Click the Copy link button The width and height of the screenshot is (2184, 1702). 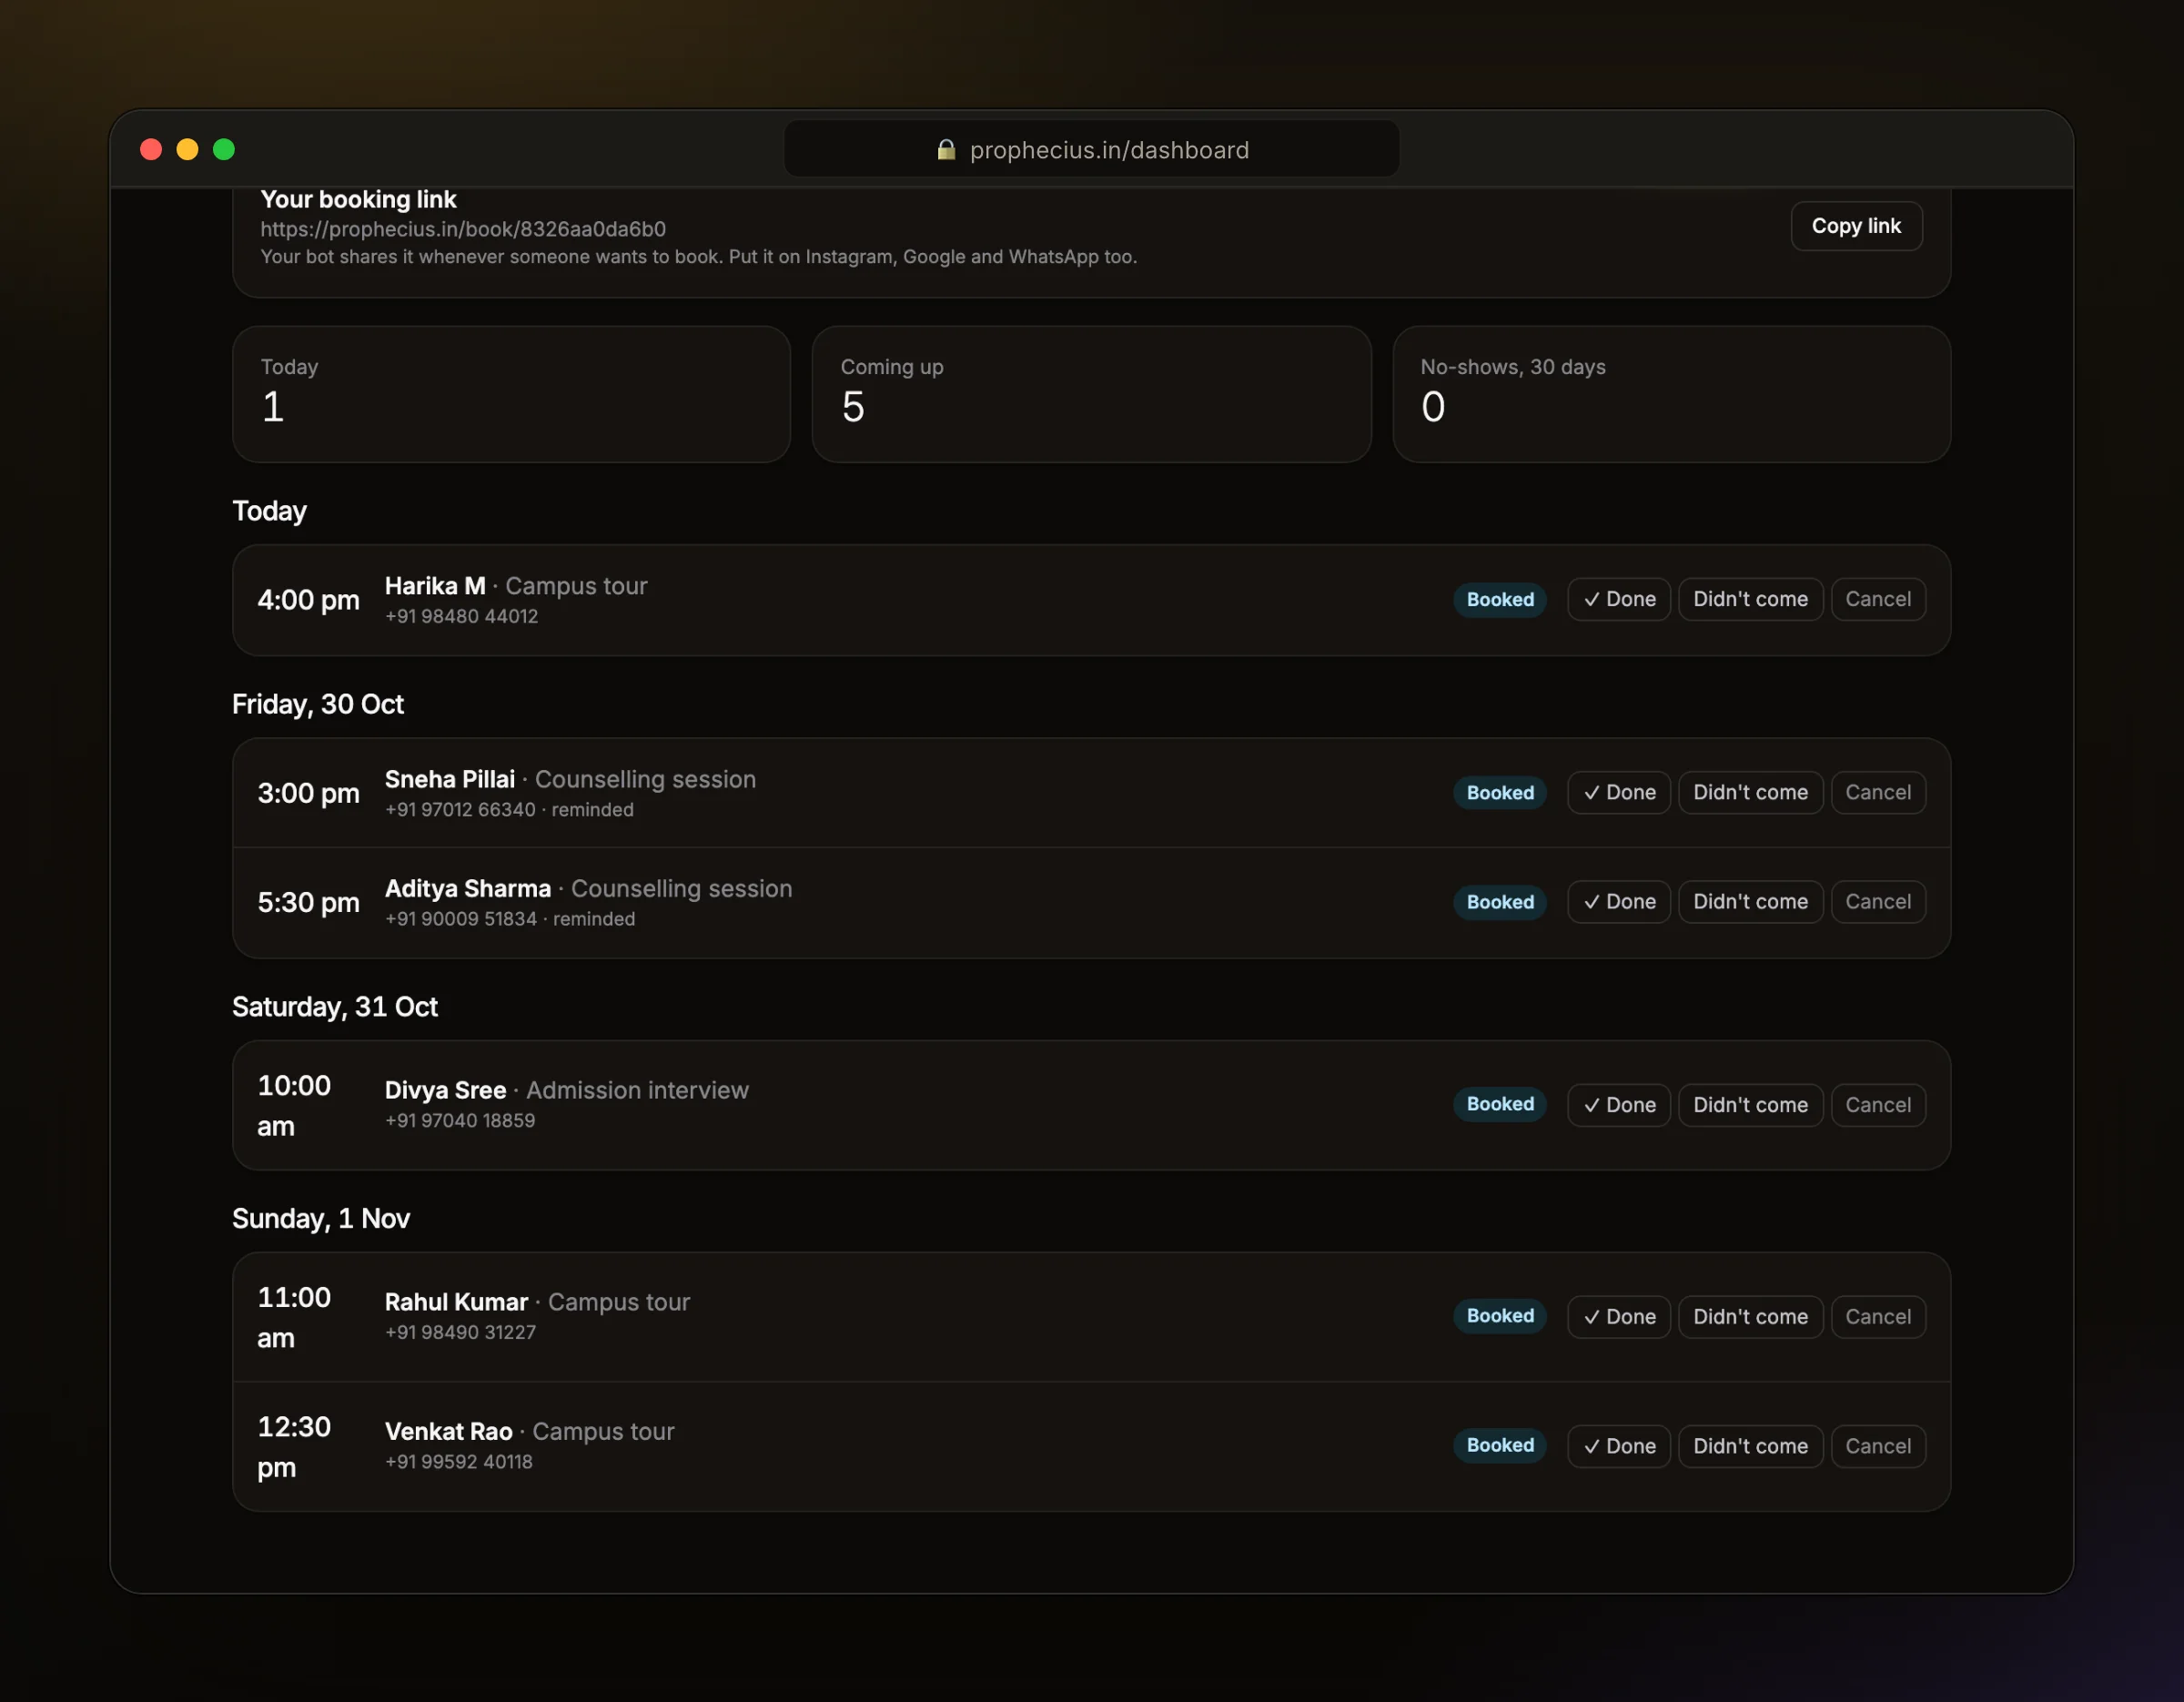click(1855, 226)
